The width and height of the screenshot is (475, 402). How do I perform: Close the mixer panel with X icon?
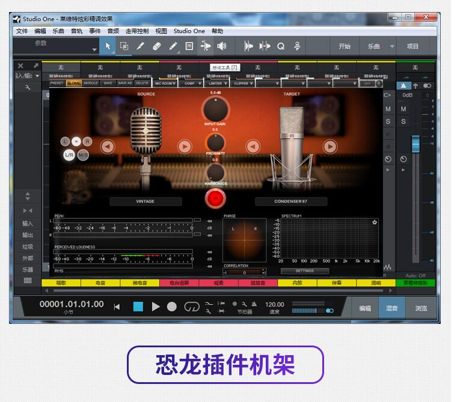[x=20, y=65]
